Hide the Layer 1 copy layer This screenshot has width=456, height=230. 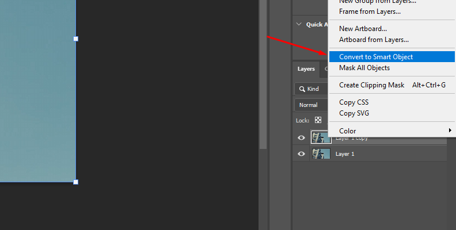click(301, 138)
